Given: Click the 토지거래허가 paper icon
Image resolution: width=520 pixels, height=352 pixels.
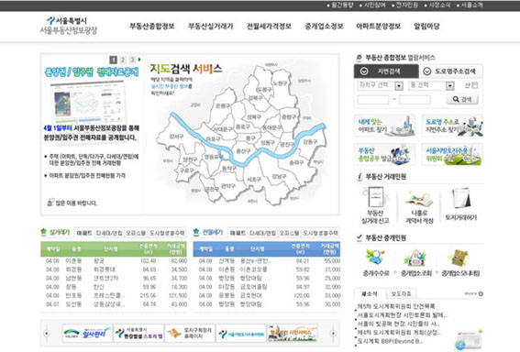Looking at the screenshot, I should [x=461, y=198].
